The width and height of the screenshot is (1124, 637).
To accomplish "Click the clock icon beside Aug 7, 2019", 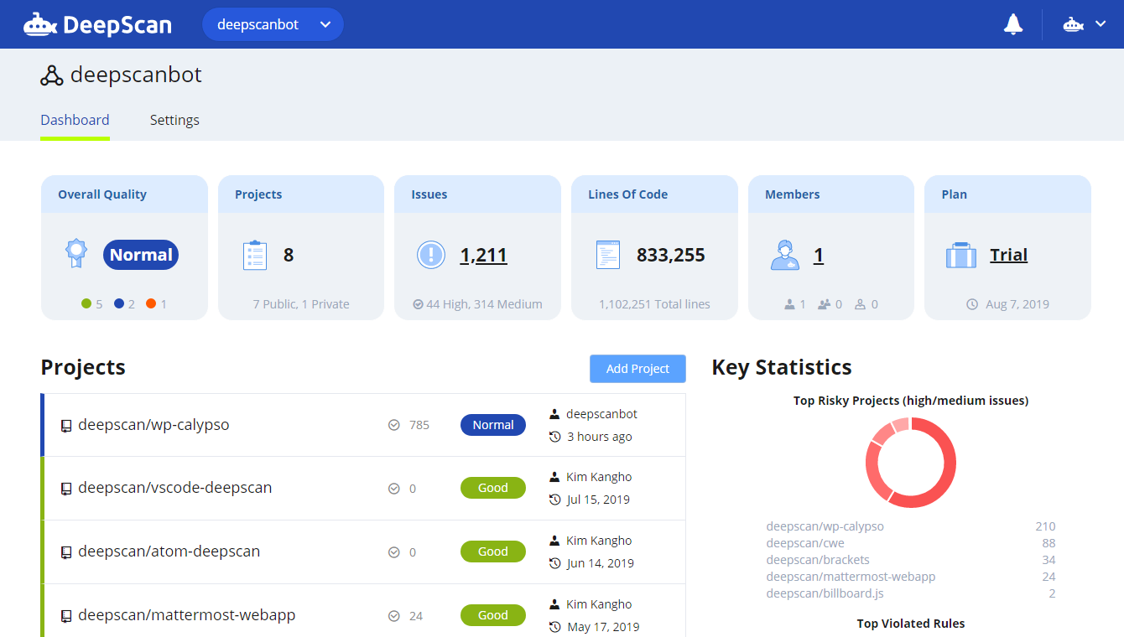I will click(972, 304).
